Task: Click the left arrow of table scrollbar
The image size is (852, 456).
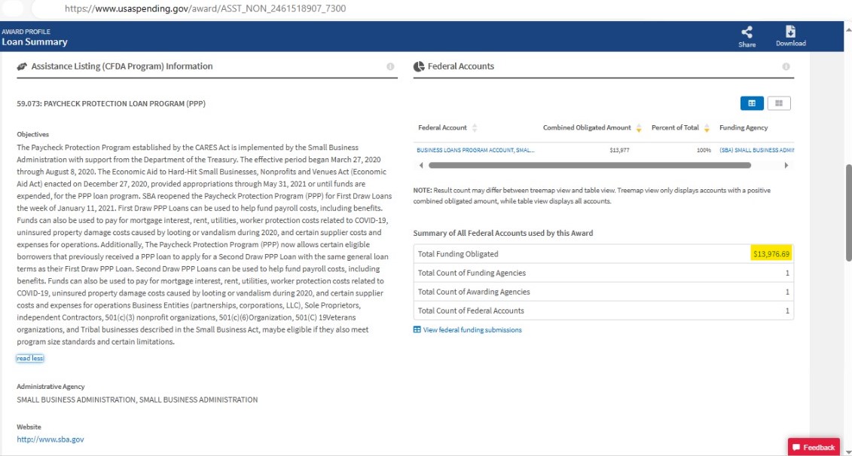Action: [x=420, y=165]
